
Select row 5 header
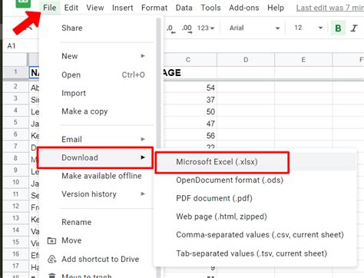click(15, 122)
